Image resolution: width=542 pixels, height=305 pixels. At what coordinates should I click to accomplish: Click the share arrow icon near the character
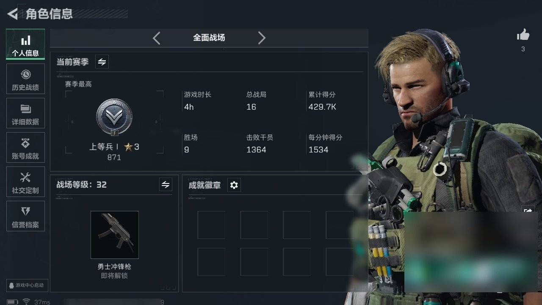(x=528, y=211)
